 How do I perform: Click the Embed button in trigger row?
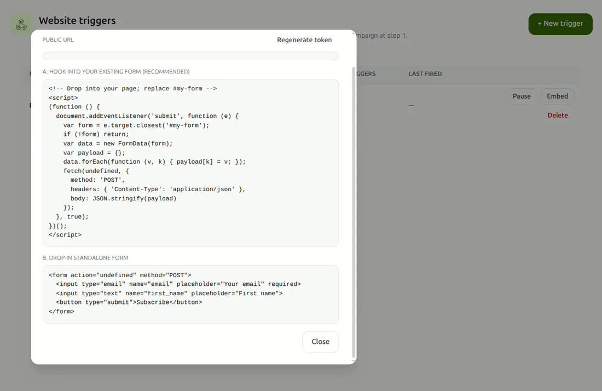[557, 96]
